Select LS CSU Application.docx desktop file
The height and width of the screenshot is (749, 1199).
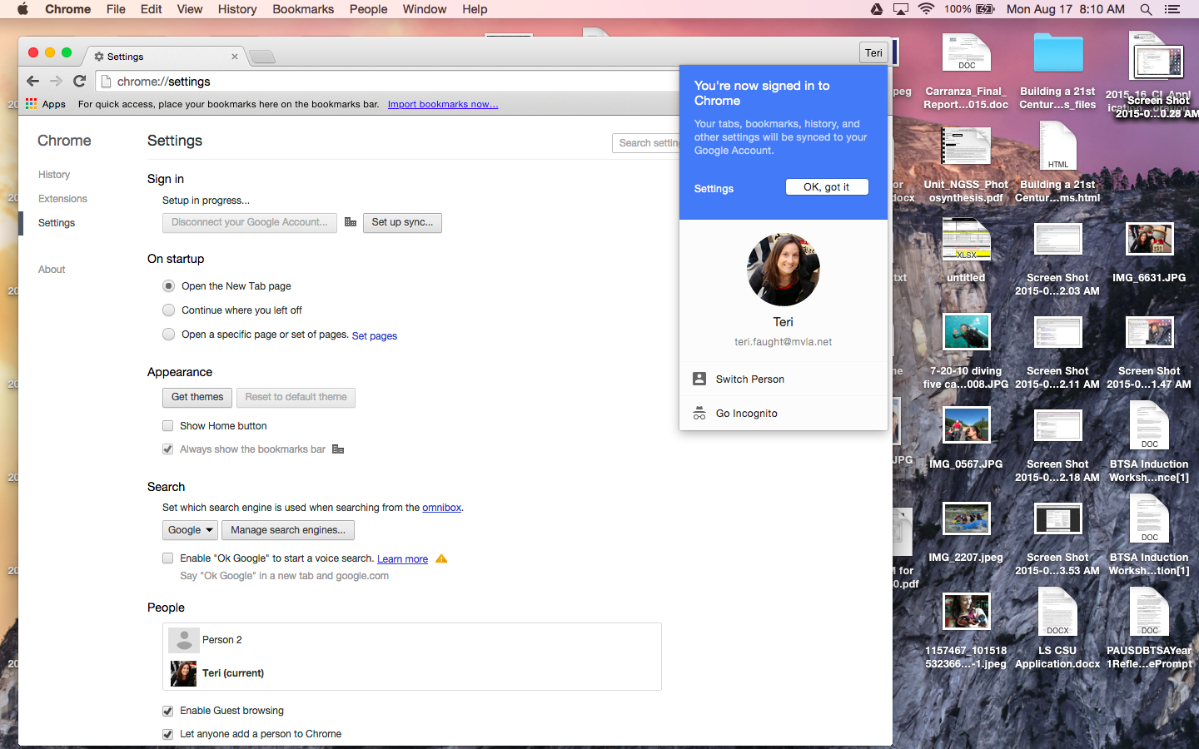coord(1057,613)
